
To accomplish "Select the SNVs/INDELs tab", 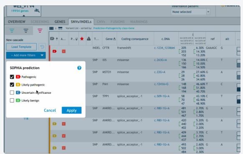I will click(x=81, y=22).
